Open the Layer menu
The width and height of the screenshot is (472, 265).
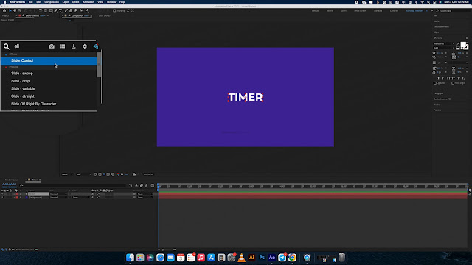point(66,2)
